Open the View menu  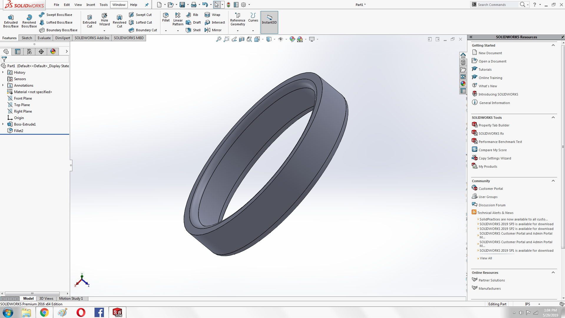[x=78, y=5]
